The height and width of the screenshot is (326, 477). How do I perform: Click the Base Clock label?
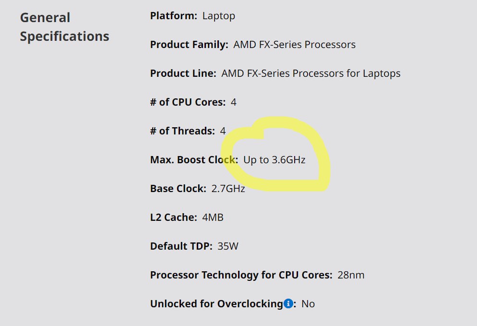point(178,188)
